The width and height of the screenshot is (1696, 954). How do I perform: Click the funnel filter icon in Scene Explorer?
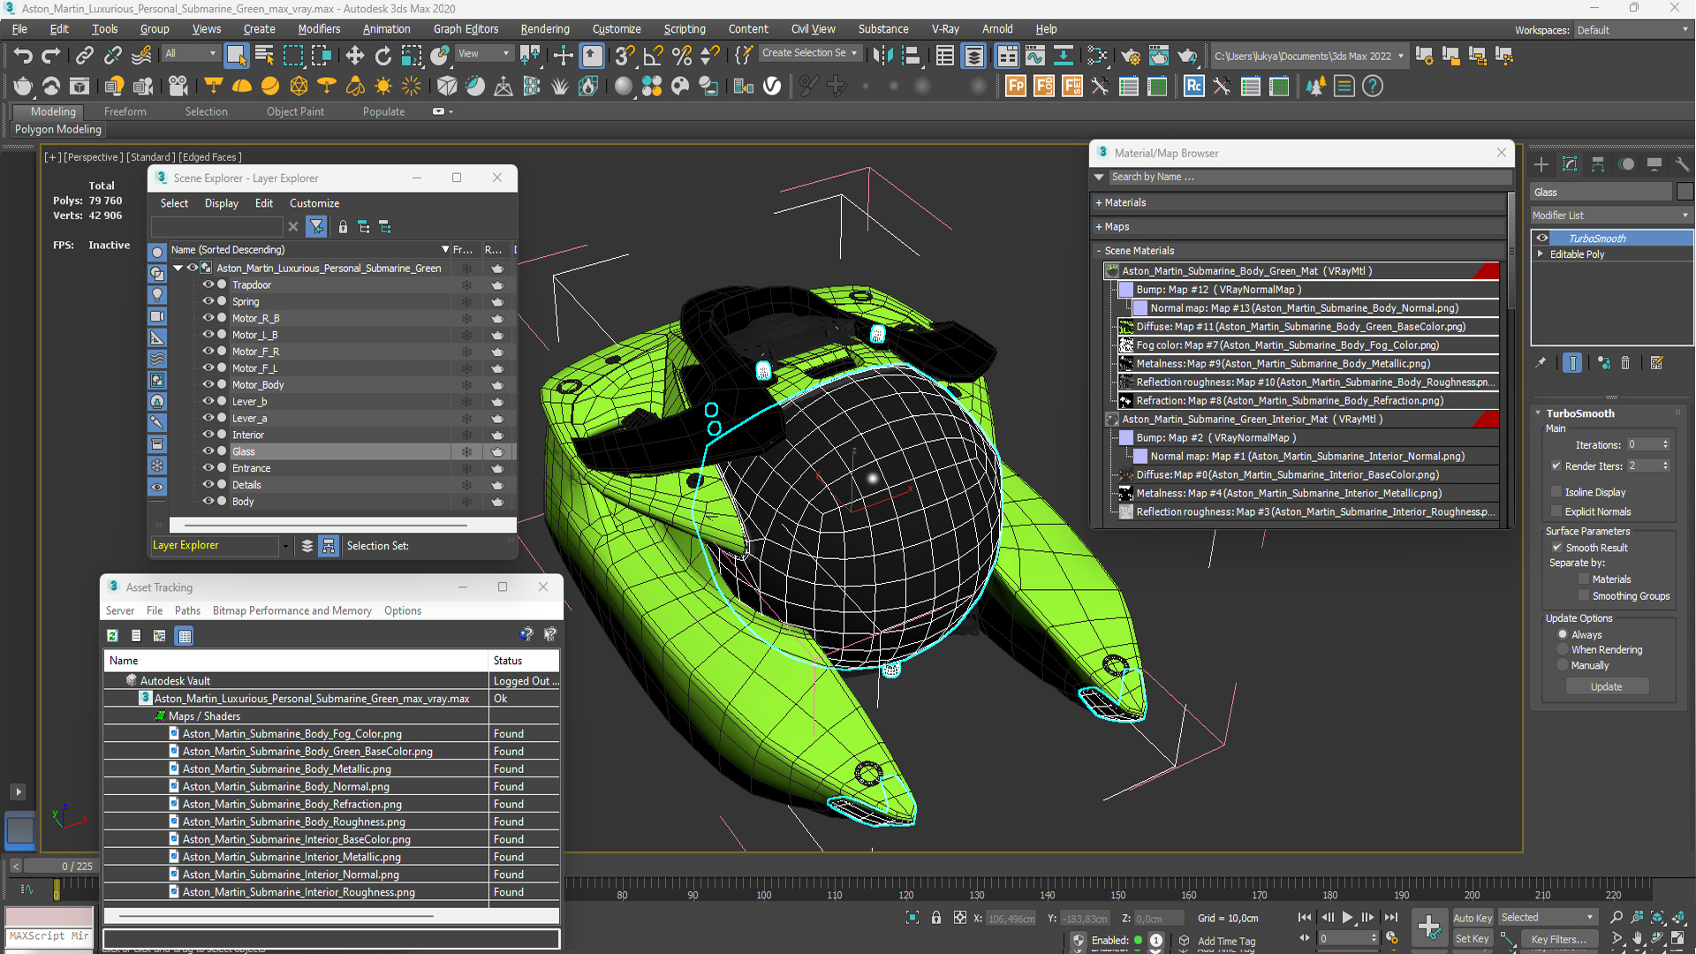click(x=316, y=227)
